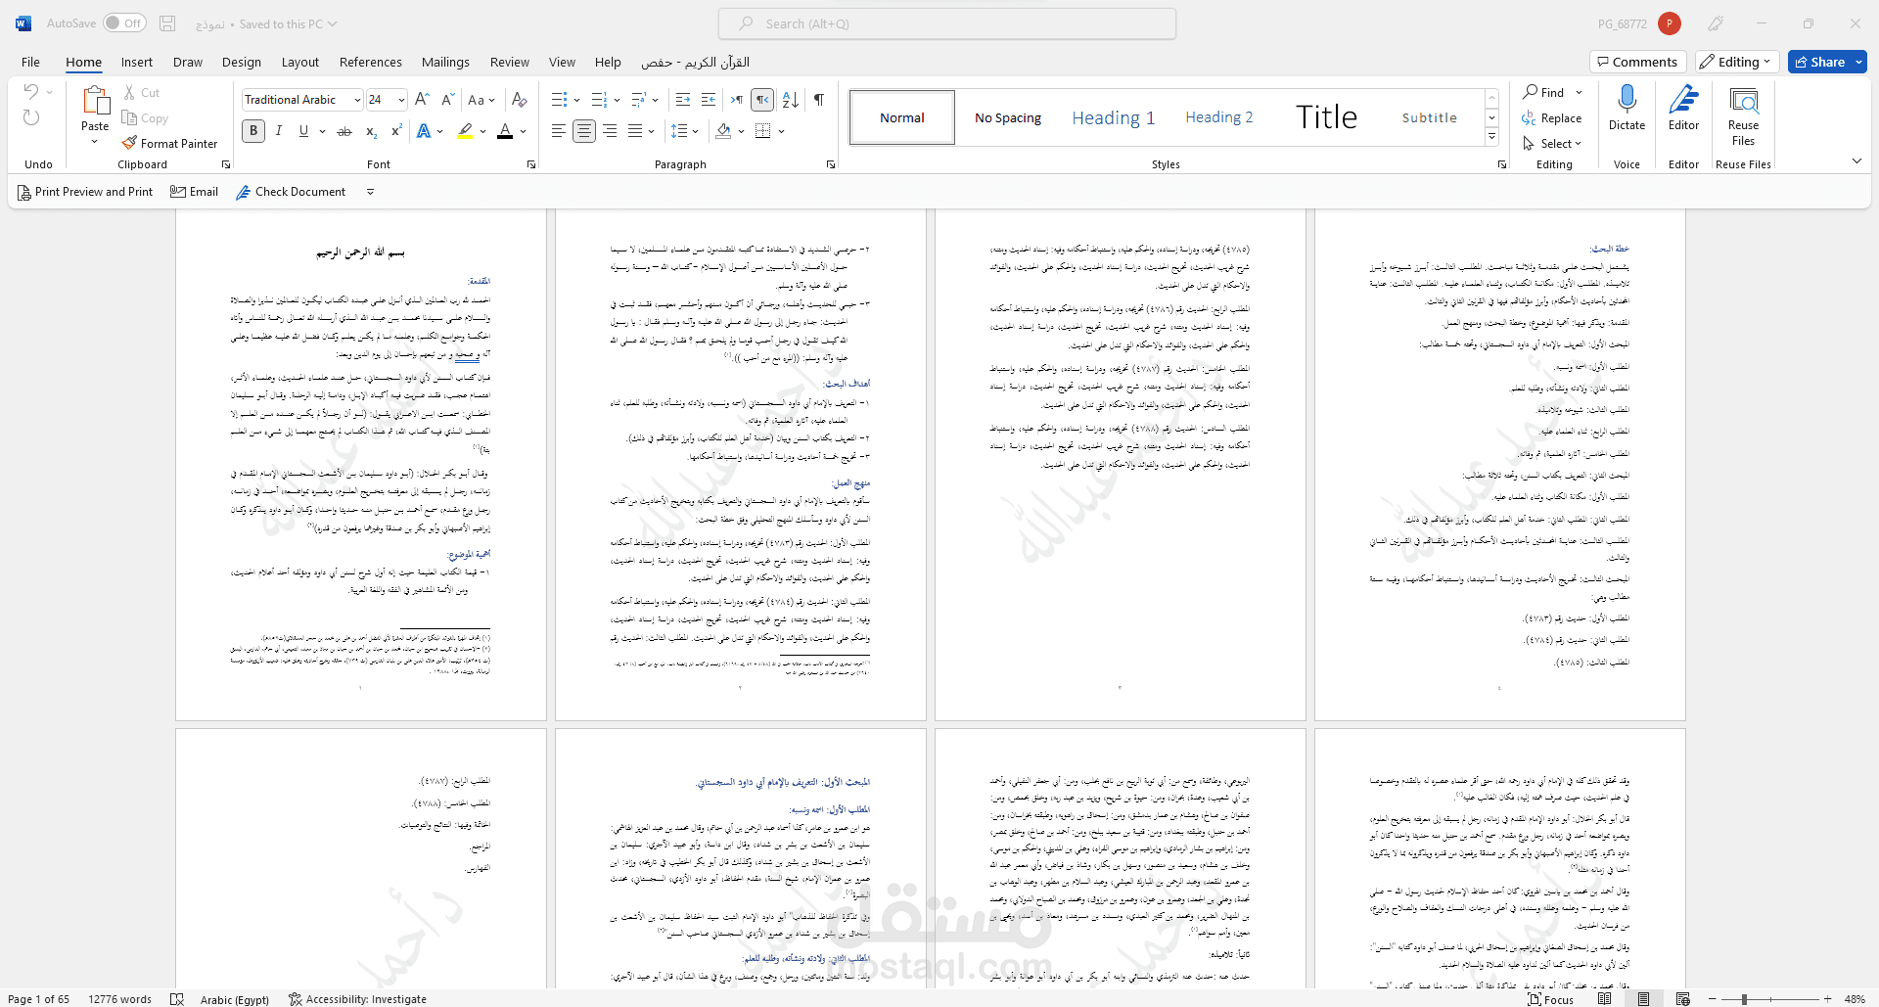Viewport: 1879px width, 1007px height.
Task: Activate Format Painter
Action: point(169,143)
